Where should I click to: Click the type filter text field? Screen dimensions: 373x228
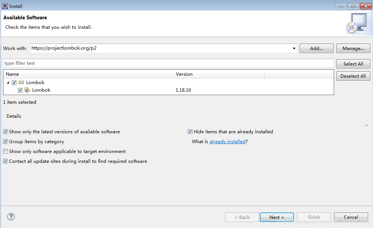(168, 63)
